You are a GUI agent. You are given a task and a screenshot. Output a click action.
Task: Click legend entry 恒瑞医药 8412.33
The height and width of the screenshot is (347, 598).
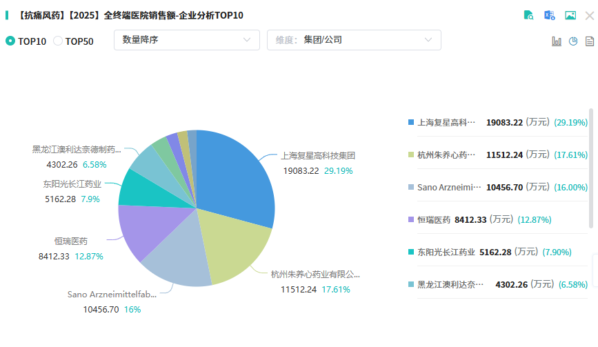pos(480,219)
